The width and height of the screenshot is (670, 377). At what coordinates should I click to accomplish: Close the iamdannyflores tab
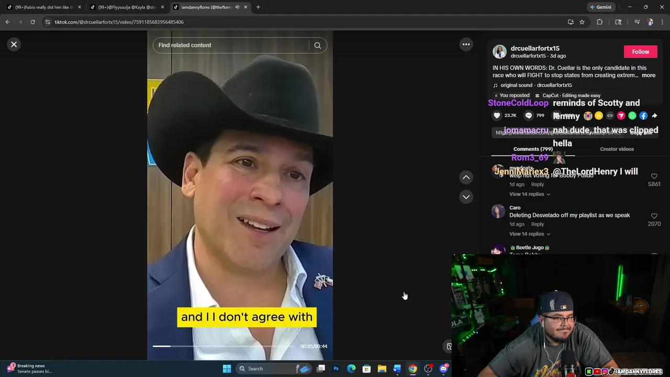[x=245, y=7]
